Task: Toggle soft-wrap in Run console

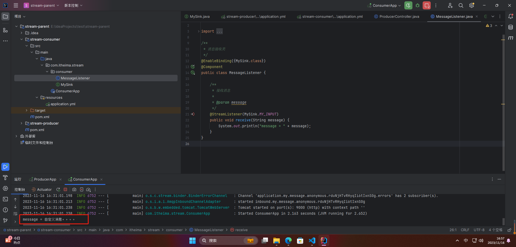Action: pyautogui.click(x=15, y=214)
